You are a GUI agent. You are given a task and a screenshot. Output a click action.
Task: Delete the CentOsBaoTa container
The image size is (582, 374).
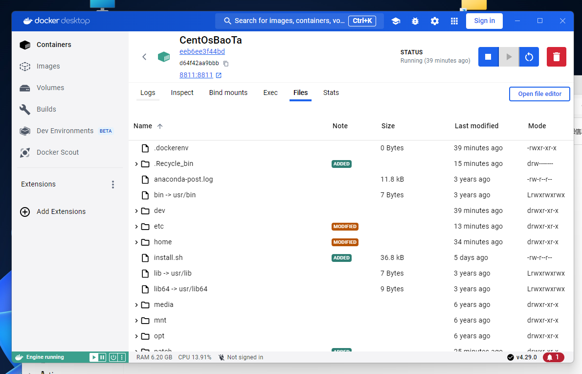coord(557,57)
